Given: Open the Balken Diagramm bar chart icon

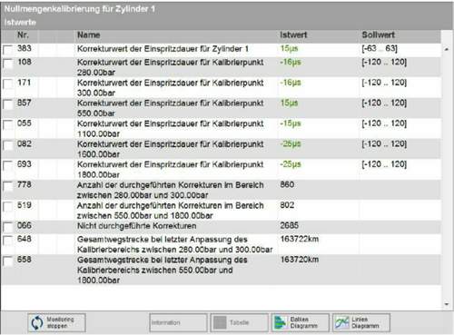Looking at the screenshot, I should coord(281,322).
